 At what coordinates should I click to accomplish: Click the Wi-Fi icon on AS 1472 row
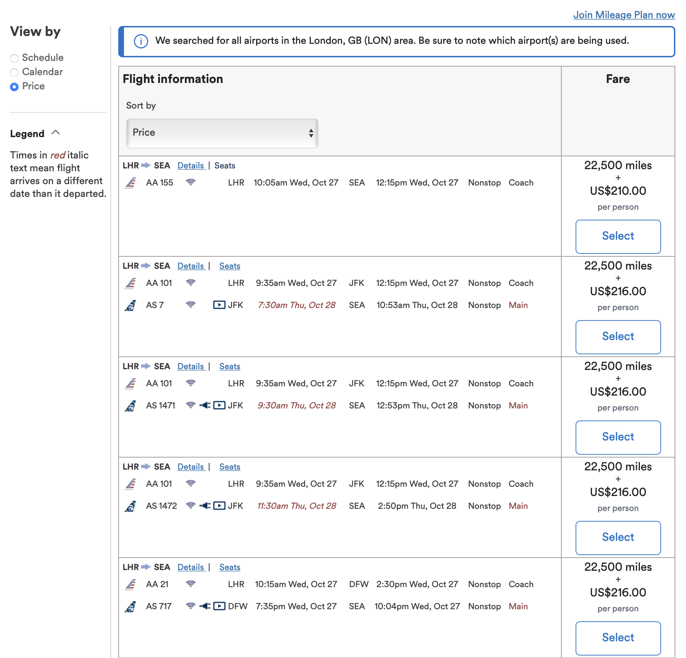point(191,506)
